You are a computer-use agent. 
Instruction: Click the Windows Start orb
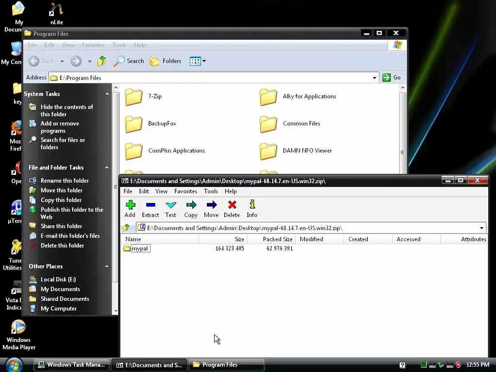click(x=14, y=365)
